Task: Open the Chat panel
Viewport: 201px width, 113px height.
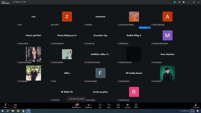Action: (100, 106)
